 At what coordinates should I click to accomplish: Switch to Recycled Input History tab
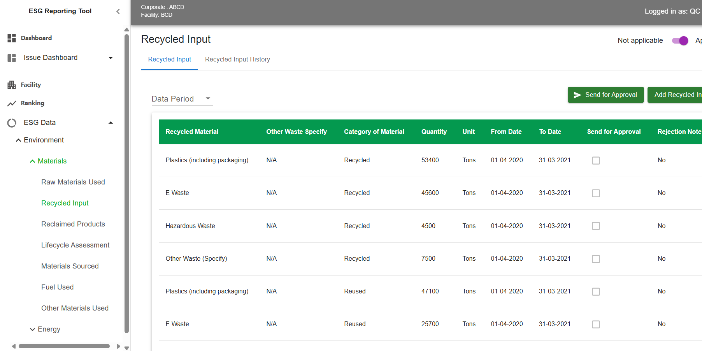click(237, 60)
